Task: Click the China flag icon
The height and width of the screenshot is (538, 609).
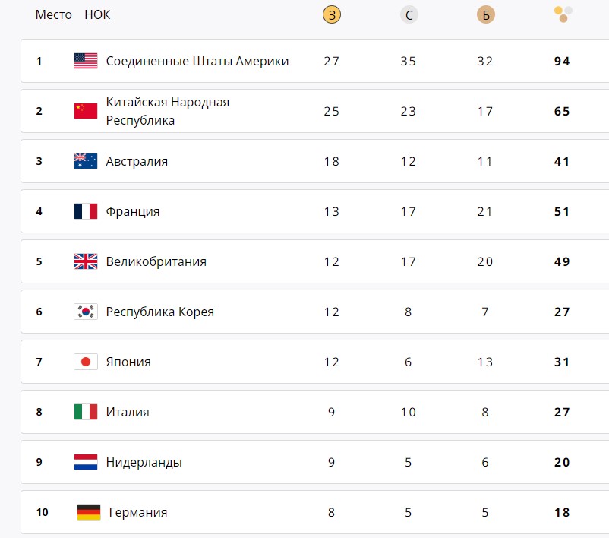Action: click(86, 111)
